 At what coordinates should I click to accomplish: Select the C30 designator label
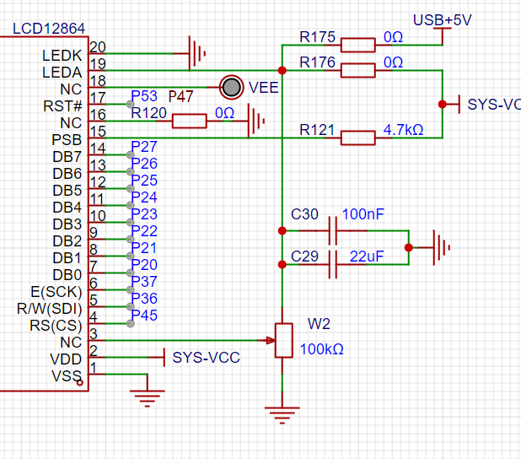click(x=304, y=214)
